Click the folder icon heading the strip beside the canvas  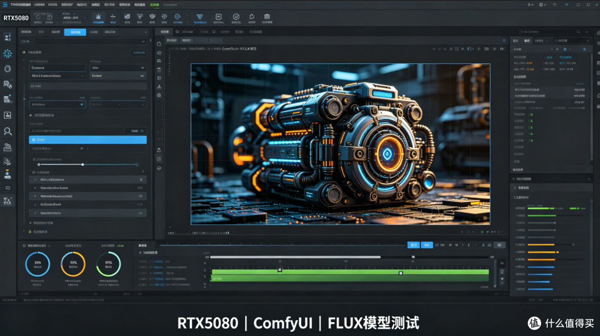(x=159, y=44)
